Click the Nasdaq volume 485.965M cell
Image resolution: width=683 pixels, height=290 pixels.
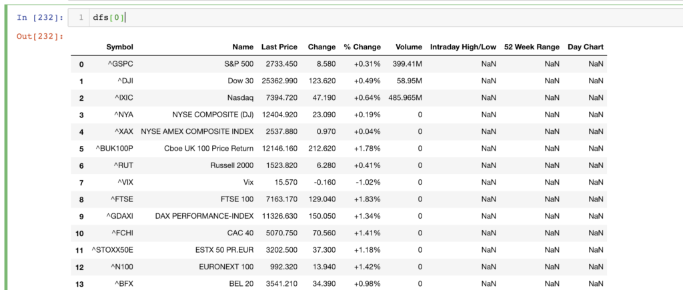(405, 98)
